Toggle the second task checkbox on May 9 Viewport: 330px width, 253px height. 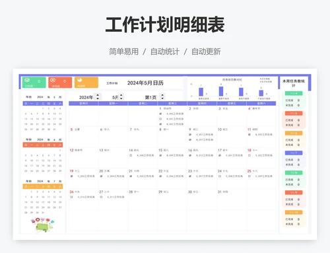(x=190, y=140)
